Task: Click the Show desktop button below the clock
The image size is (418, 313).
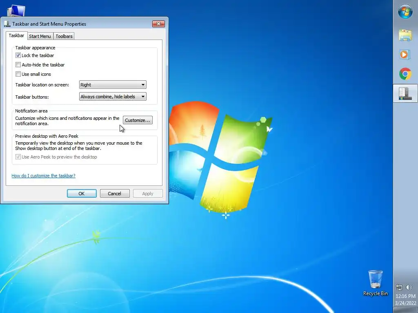Action: click(x=405, y=310)
